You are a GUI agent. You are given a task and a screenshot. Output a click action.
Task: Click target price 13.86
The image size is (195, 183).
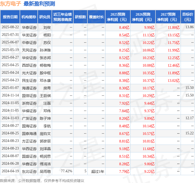click(x=190, y=27)
